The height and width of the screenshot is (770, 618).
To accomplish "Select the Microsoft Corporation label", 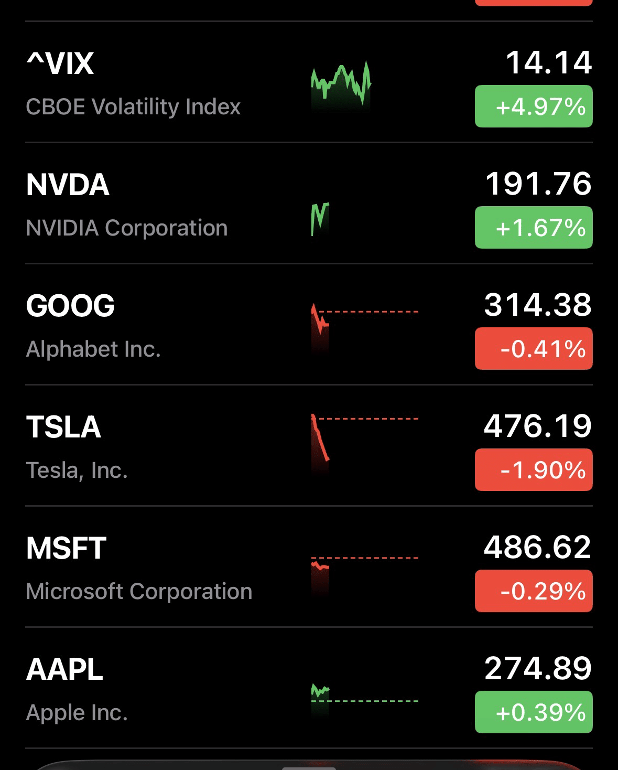I will pos(139,592).
